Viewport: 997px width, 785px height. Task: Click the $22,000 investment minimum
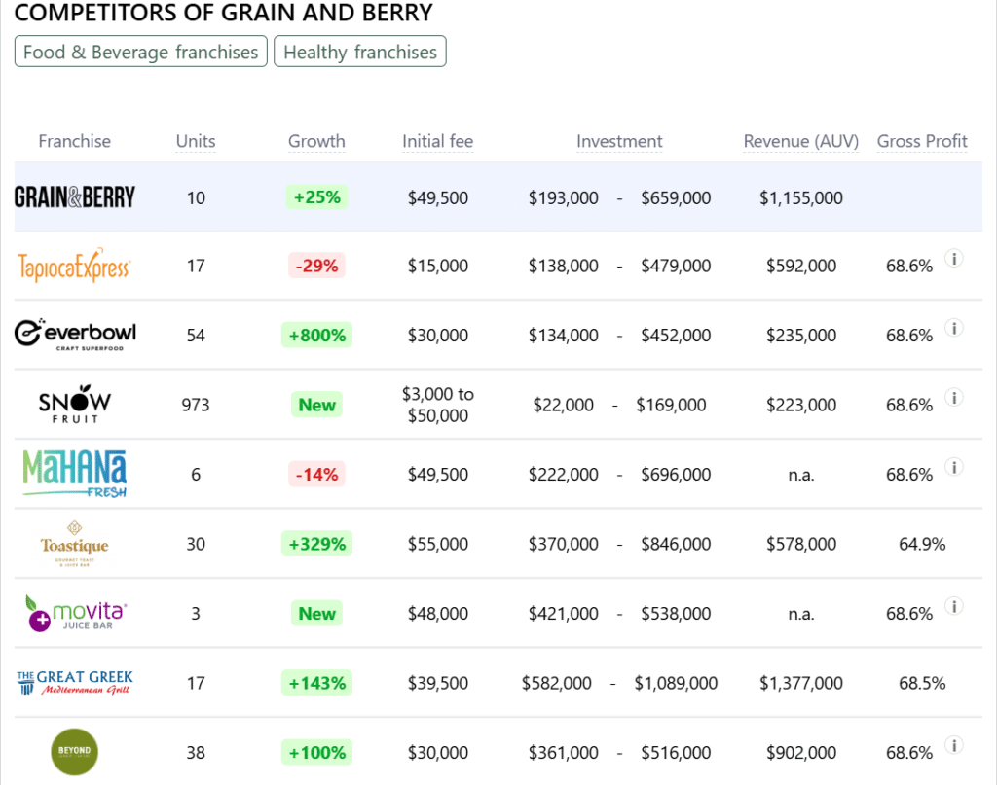[564, 405]
